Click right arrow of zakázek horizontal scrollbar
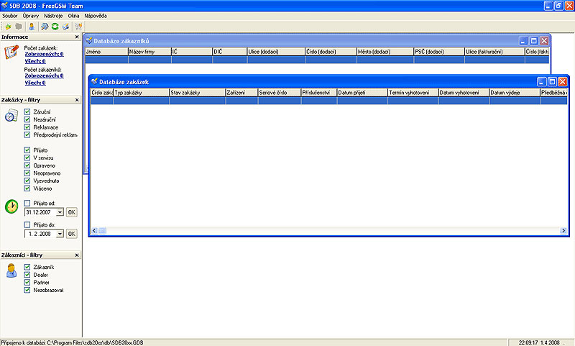This screenshot has height=346, width=575. coord(563,230)
